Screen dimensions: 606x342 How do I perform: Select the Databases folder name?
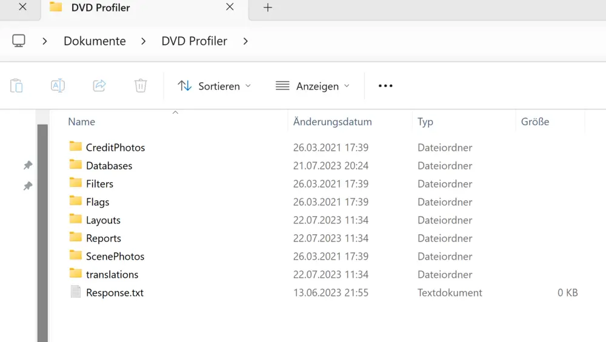click(x=109, y=166)
